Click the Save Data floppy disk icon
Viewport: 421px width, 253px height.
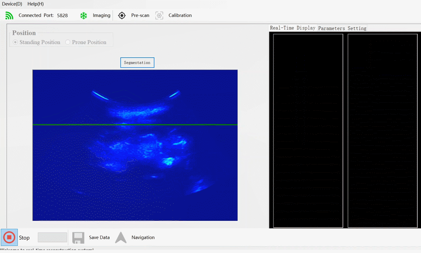pos(78,238)
